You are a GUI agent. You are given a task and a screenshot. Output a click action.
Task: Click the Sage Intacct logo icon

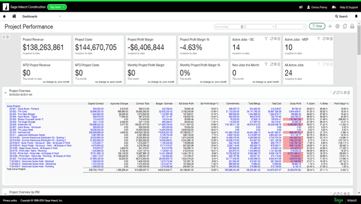(x=6, y=7)
